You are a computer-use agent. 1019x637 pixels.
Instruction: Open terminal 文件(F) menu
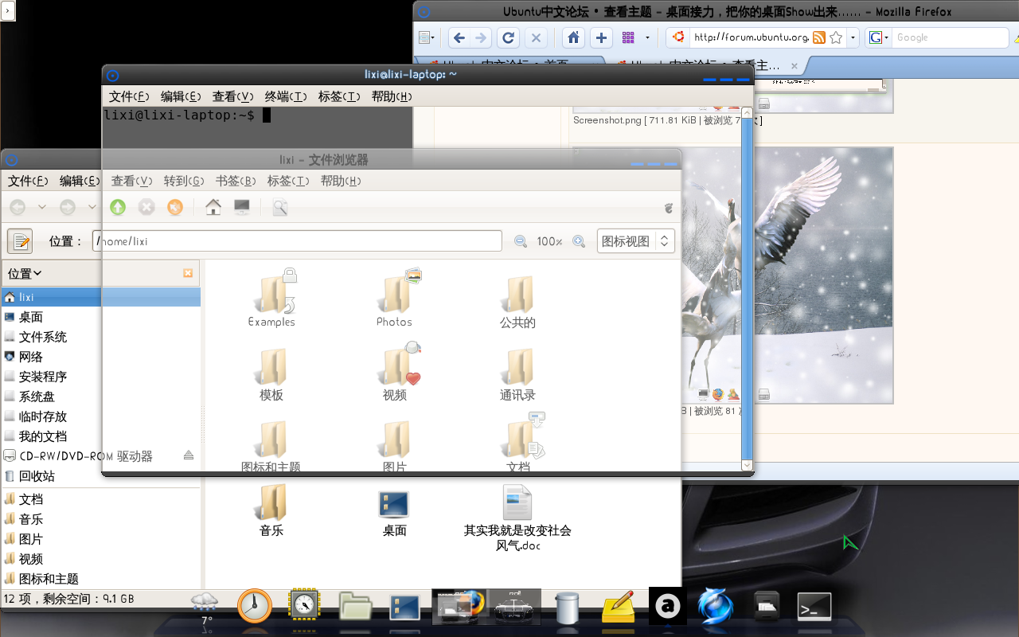click(x=130, y=96)
